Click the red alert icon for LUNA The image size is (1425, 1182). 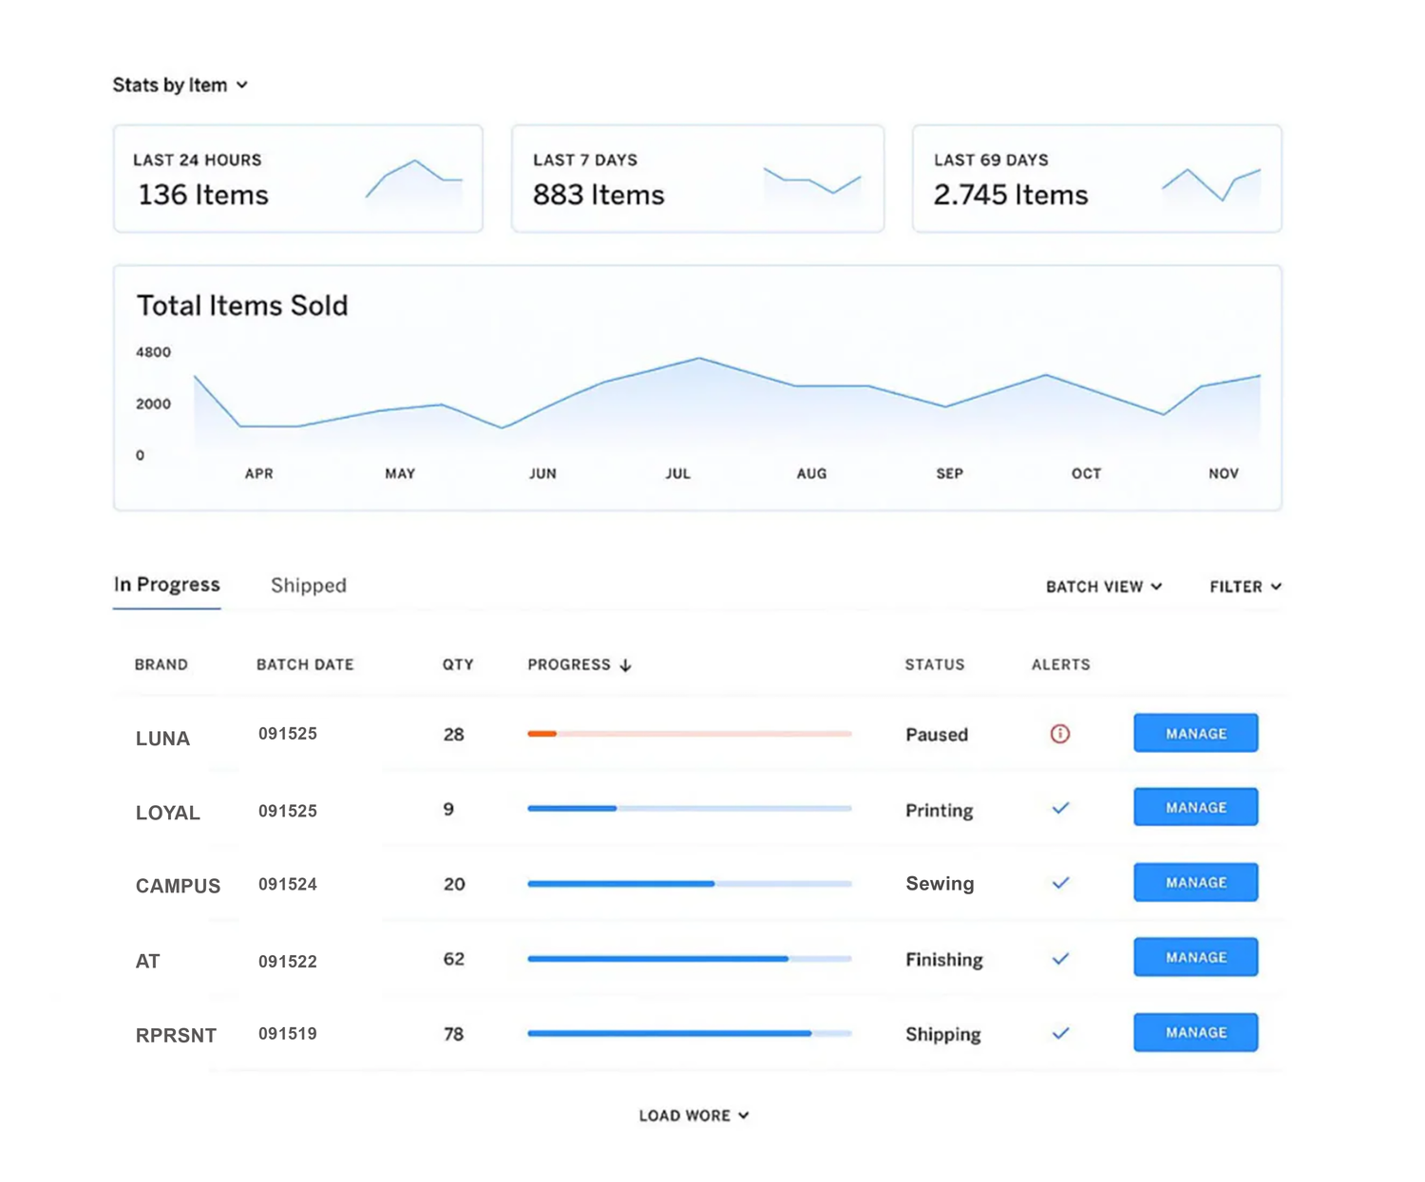coord(1059,734)
